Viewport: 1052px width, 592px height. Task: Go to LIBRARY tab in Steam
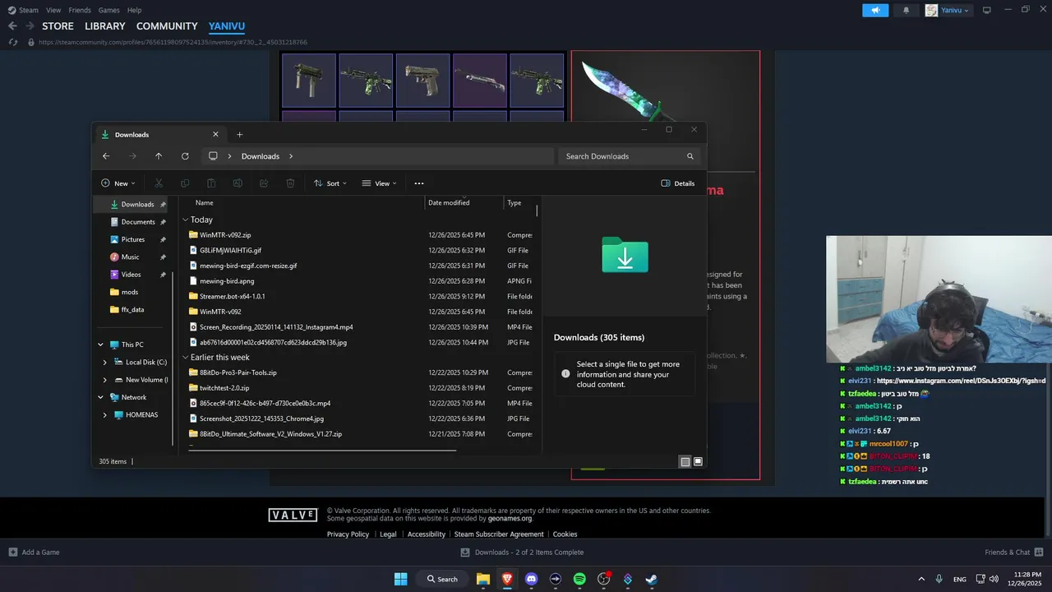point(105,26)
